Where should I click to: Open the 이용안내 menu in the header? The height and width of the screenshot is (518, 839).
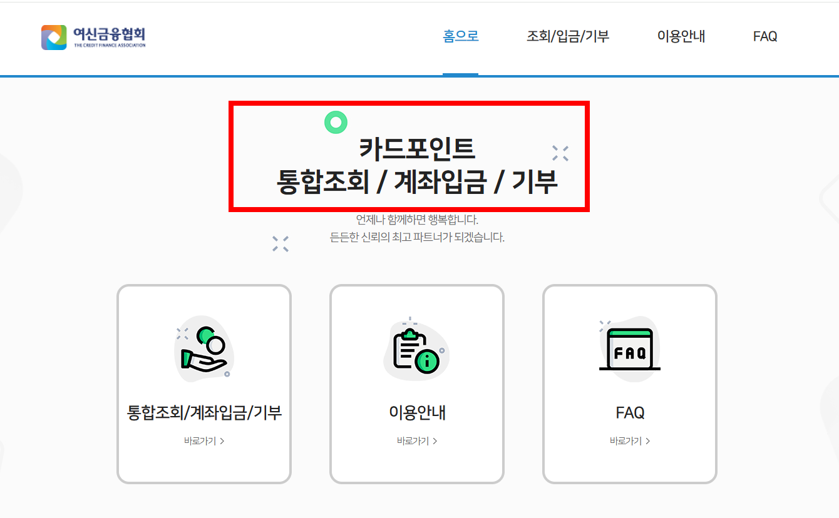click(x=681, y=36)
